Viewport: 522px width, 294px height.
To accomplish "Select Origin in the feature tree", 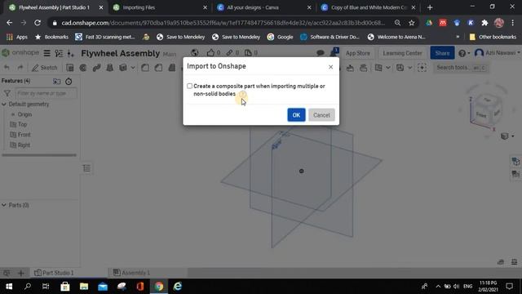I will [x=24, y=114].
